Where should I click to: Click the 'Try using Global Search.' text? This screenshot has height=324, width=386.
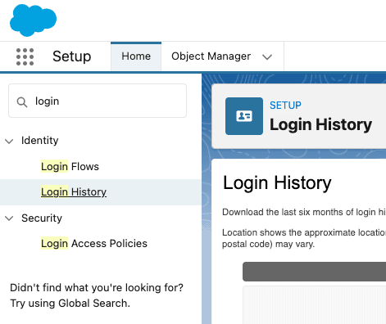(x=70, y=304)
